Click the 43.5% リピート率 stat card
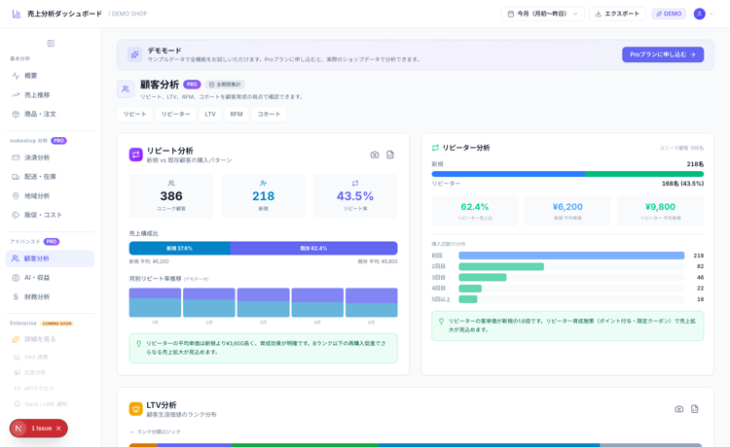730x447 pixels. coord(355,196)
